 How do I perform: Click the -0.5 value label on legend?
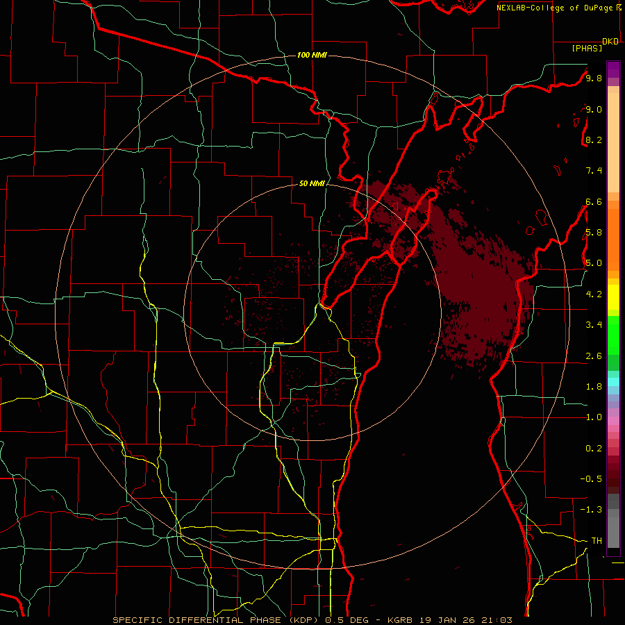[x=591, y=478]
